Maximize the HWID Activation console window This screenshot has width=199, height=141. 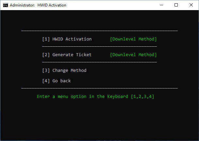coord(176,5)
